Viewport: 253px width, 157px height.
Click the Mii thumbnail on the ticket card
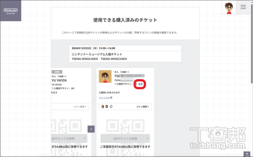(x=105, y=76)
